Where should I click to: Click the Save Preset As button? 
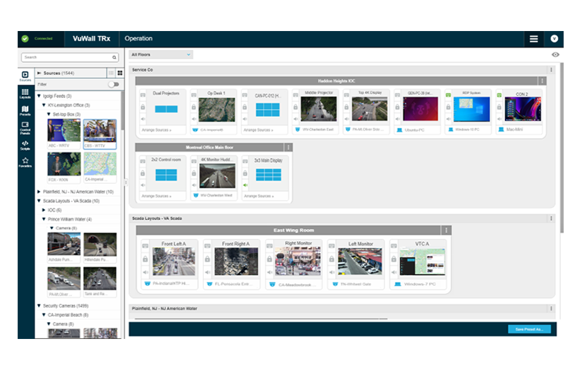point(529,329)
